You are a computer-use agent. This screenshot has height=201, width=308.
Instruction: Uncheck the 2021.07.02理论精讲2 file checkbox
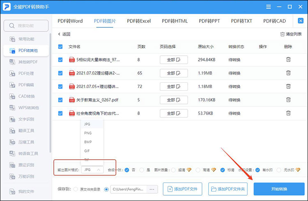[x=60, y=73]
